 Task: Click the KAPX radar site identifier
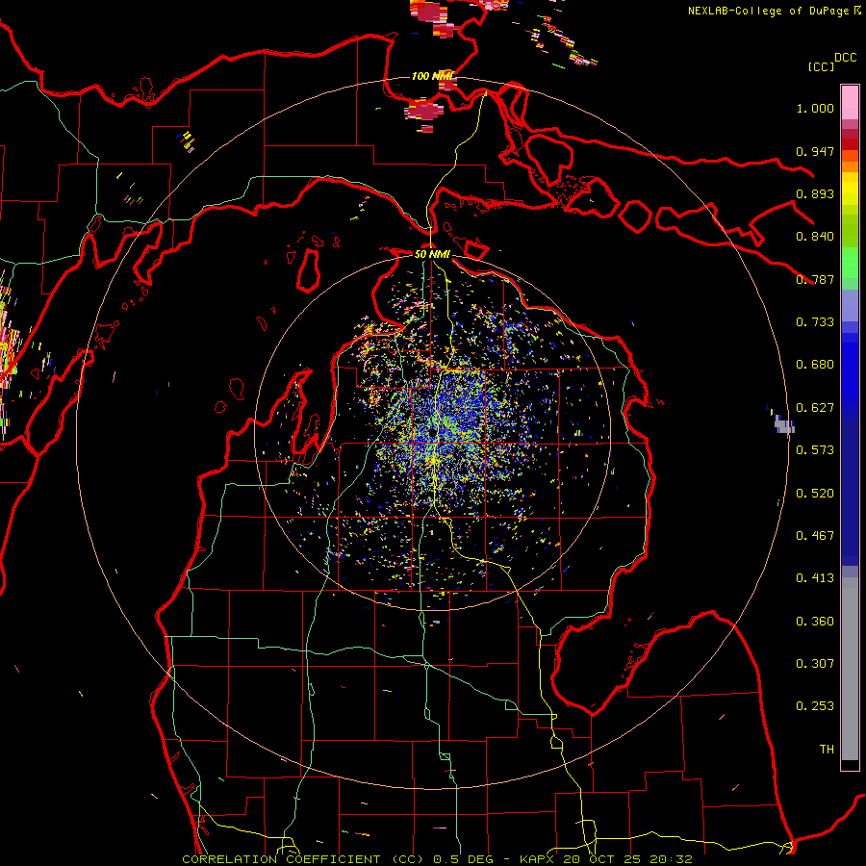pos(539,859)
